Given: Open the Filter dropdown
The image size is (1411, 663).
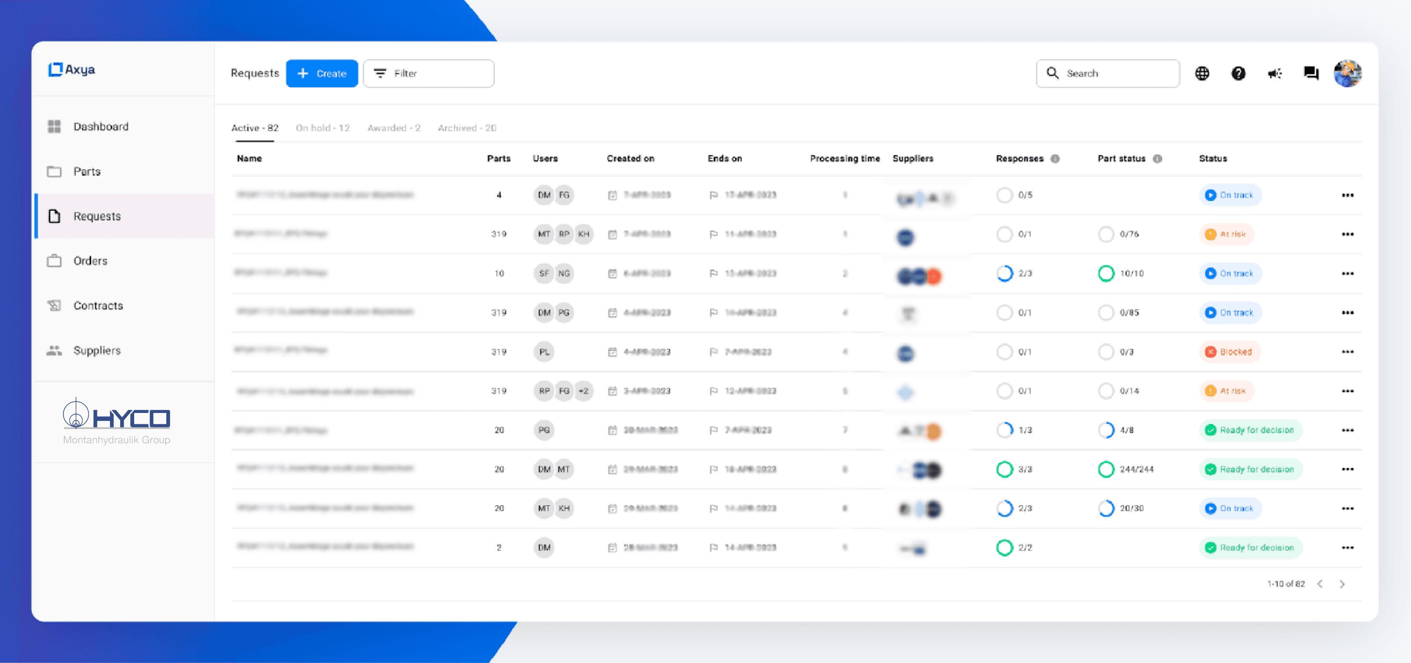Looking at the screenshot, I should click(428, 73).
